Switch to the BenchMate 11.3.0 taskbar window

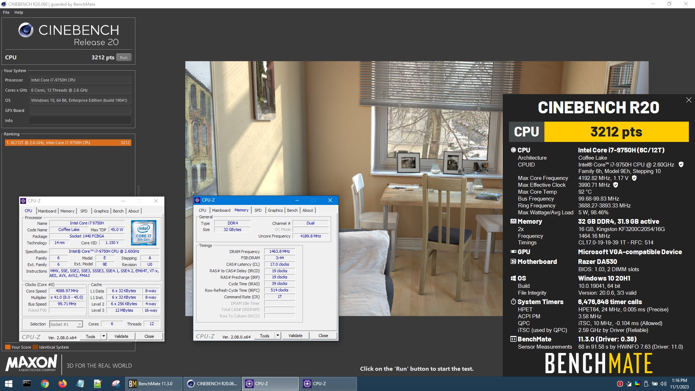point(153,384)
